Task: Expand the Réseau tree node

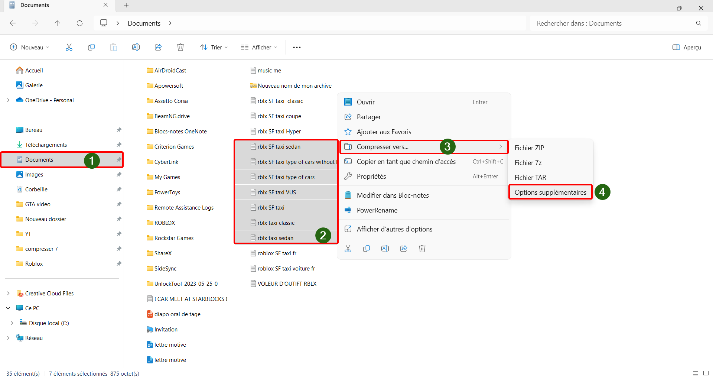Action: pyautogui.click(x=8, y=338)
